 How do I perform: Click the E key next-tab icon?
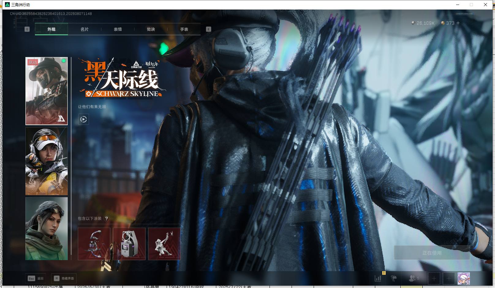tap(209, 29)
